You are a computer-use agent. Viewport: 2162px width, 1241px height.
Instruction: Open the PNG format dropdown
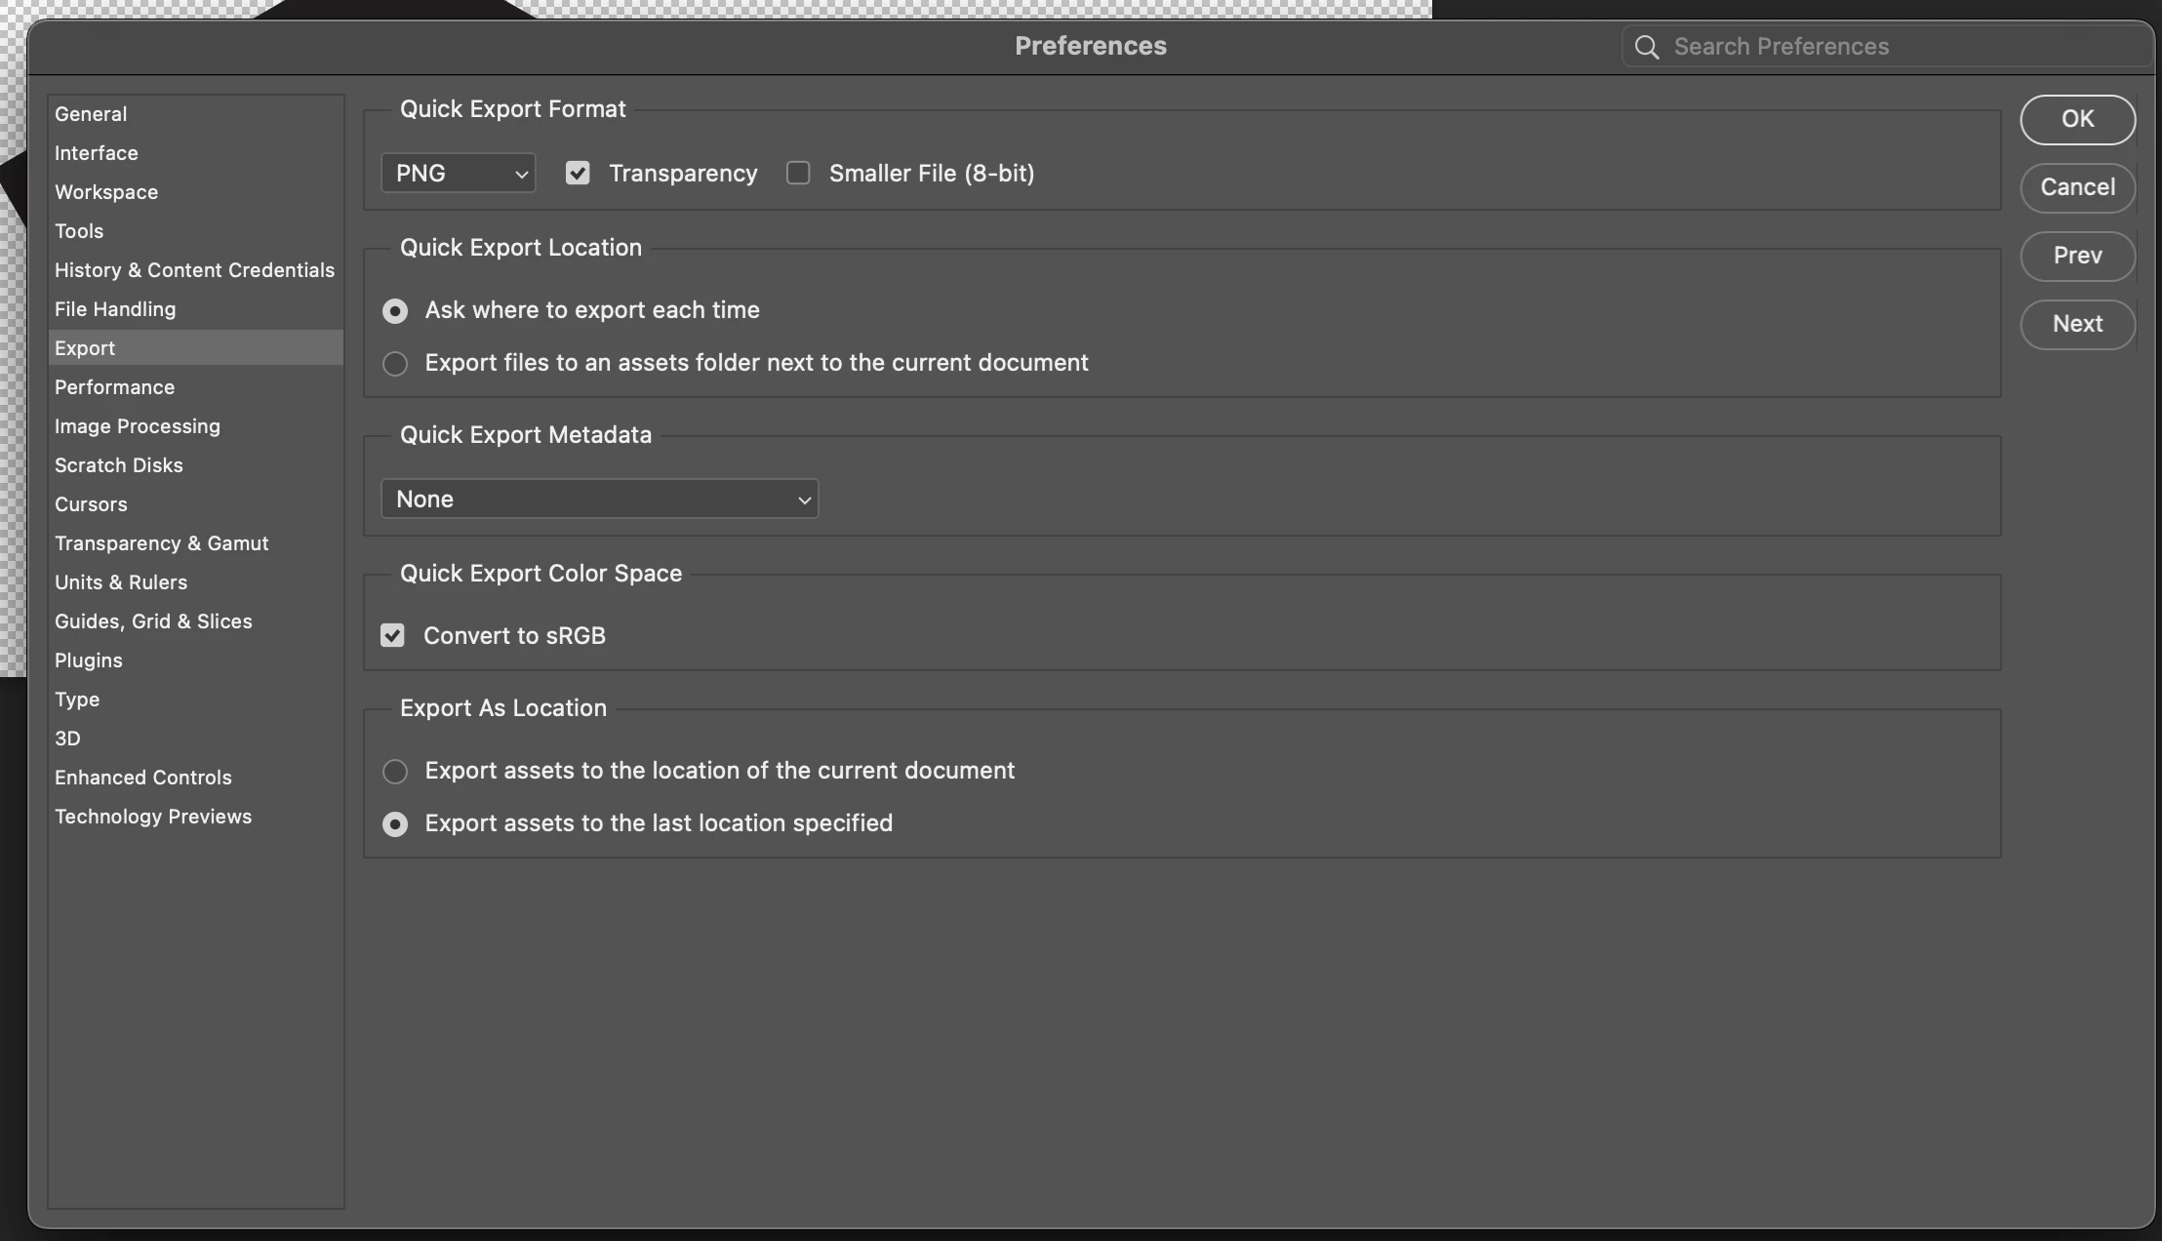pos(458,174)
